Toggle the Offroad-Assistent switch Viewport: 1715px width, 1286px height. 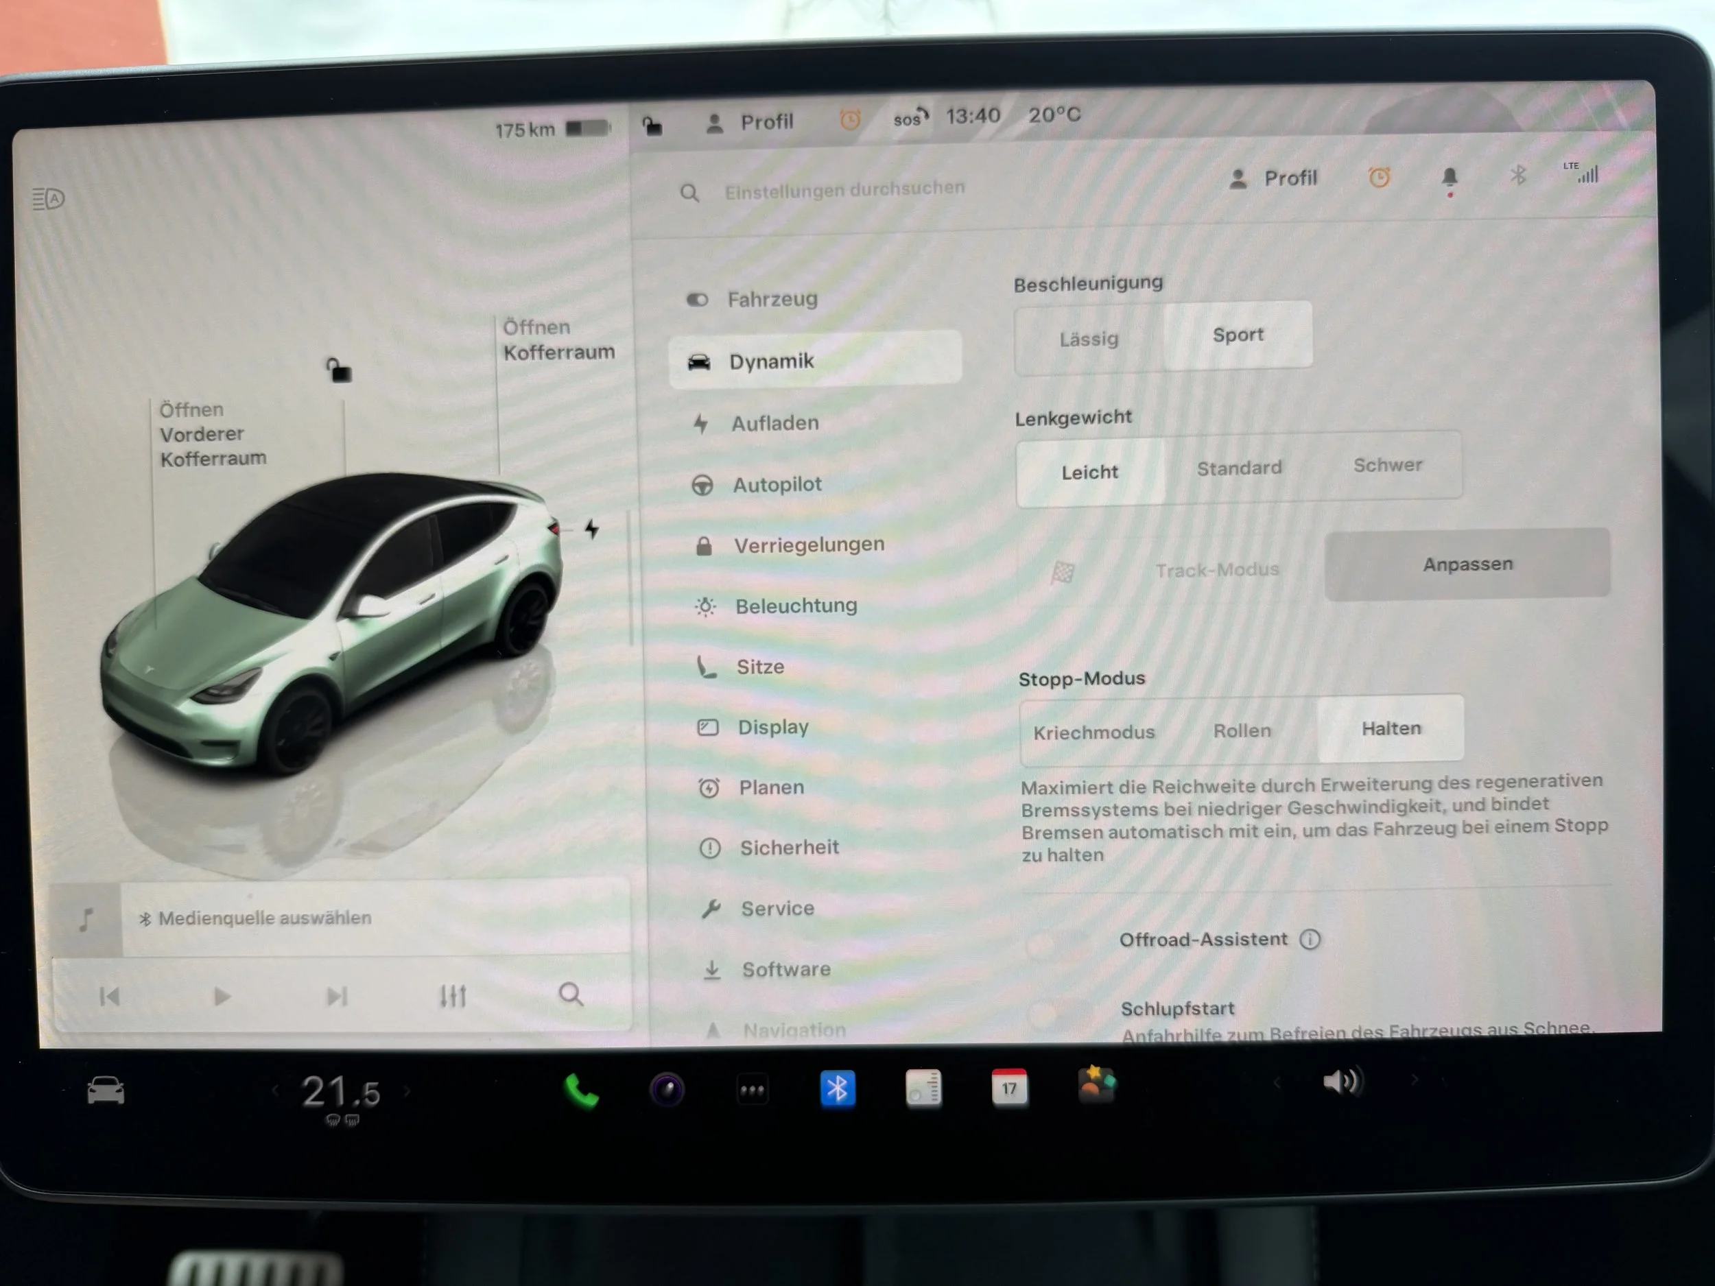pos(1056,943)
